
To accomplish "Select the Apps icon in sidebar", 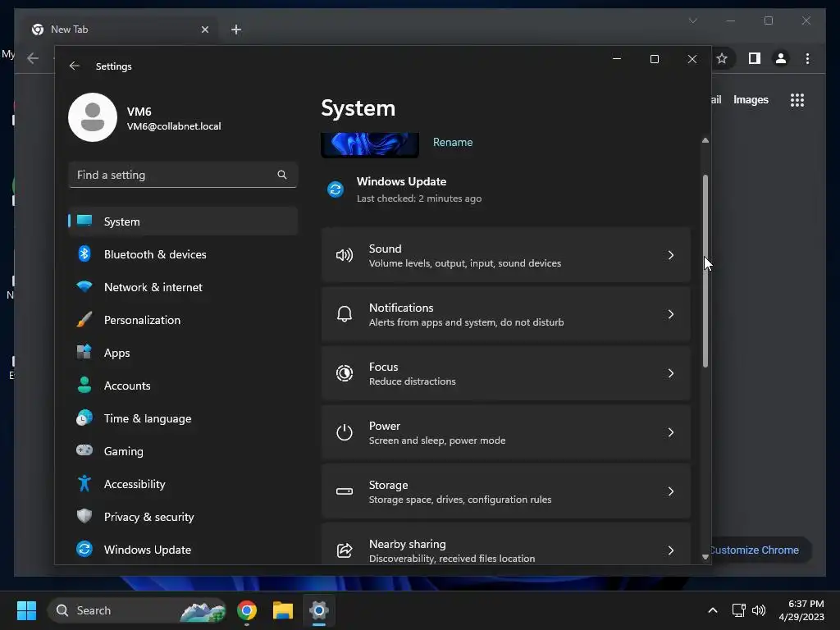I will coord(84,353).
